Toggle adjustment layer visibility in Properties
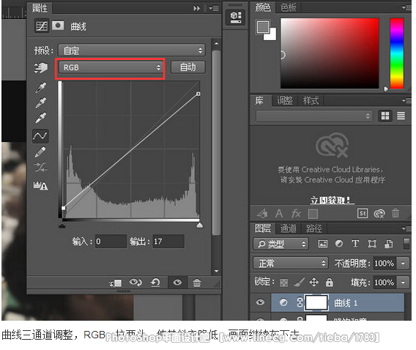 click(177, 283)
